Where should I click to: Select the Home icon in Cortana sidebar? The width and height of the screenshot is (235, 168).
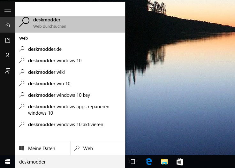point(8,25)
